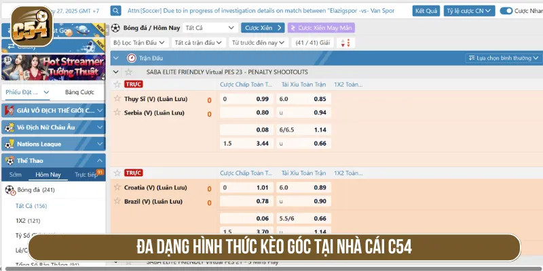Click the star beside the second TRỰC badge
543x271 pixels.
(x=117, y=173)
